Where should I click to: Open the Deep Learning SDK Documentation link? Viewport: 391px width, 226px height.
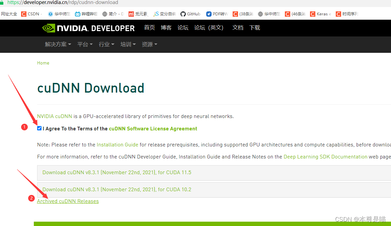coord(325,157)
